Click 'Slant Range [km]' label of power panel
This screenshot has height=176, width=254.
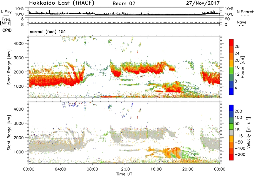click(x=9, y=67)
